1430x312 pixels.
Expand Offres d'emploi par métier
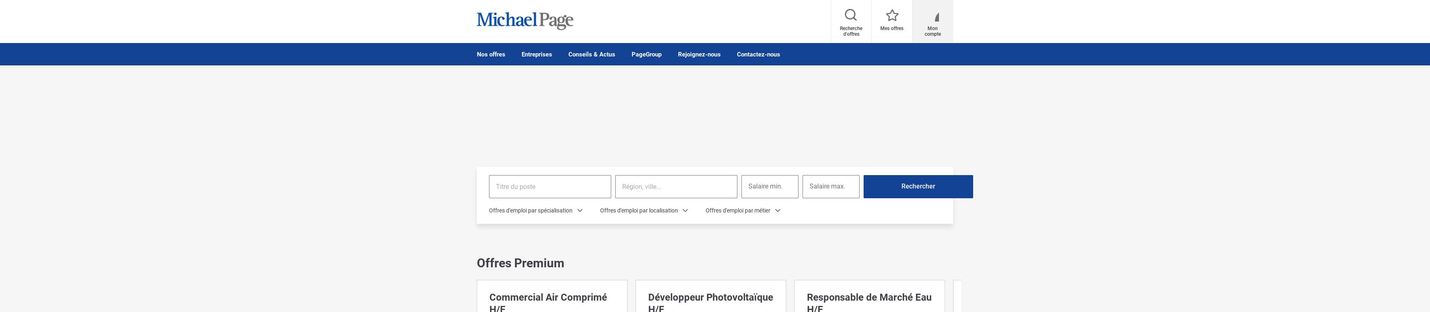point(743,210)
